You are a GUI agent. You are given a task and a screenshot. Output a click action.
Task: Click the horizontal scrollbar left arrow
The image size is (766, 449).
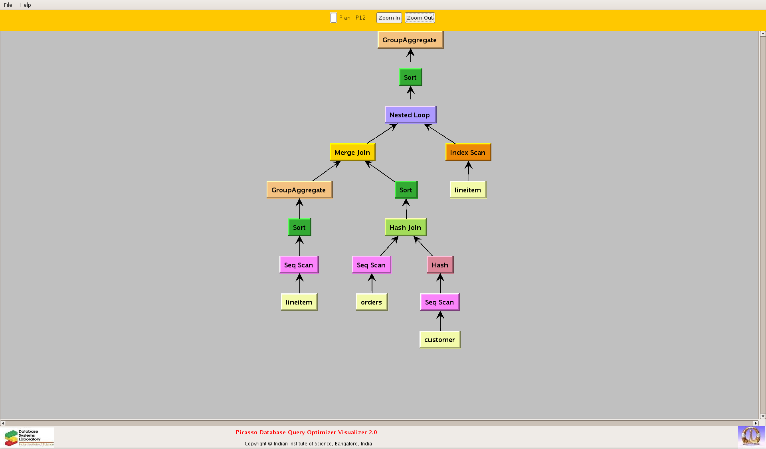coord(3,423)
